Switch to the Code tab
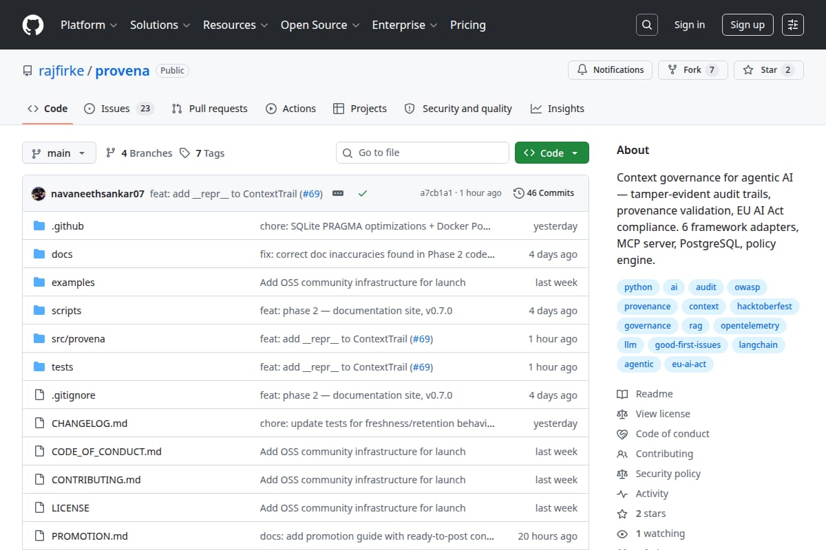826x550 pixels. point(47,109)
